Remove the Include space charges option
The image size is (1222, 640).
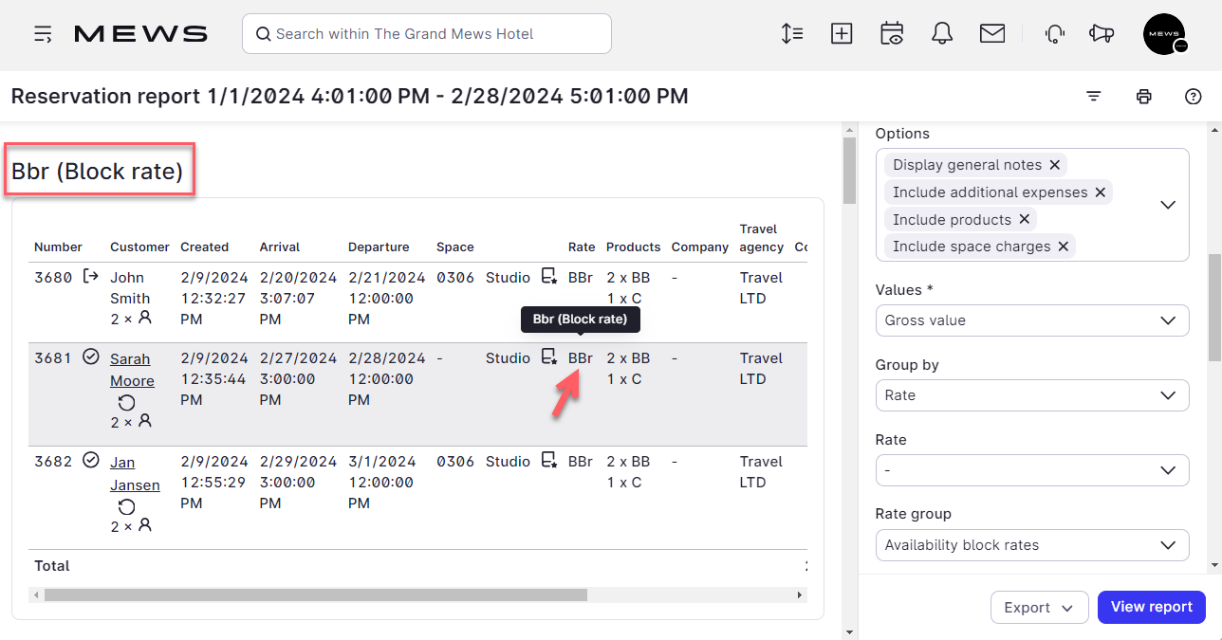[1064, 247]
